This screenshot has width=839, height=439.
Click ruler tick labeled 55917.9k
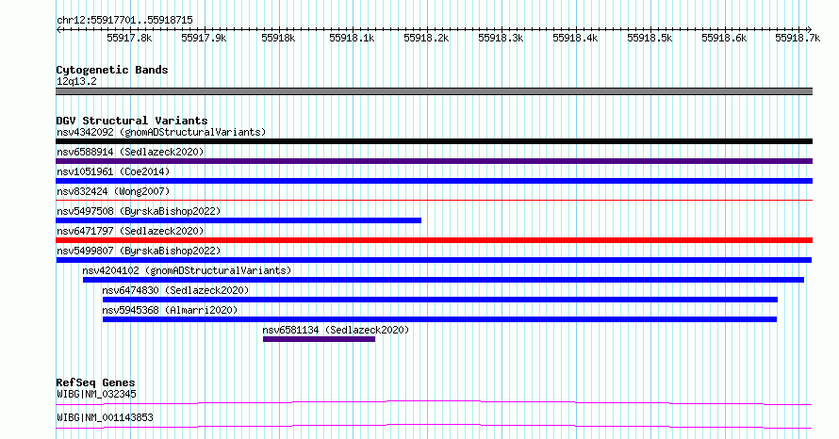coord(204,38)
